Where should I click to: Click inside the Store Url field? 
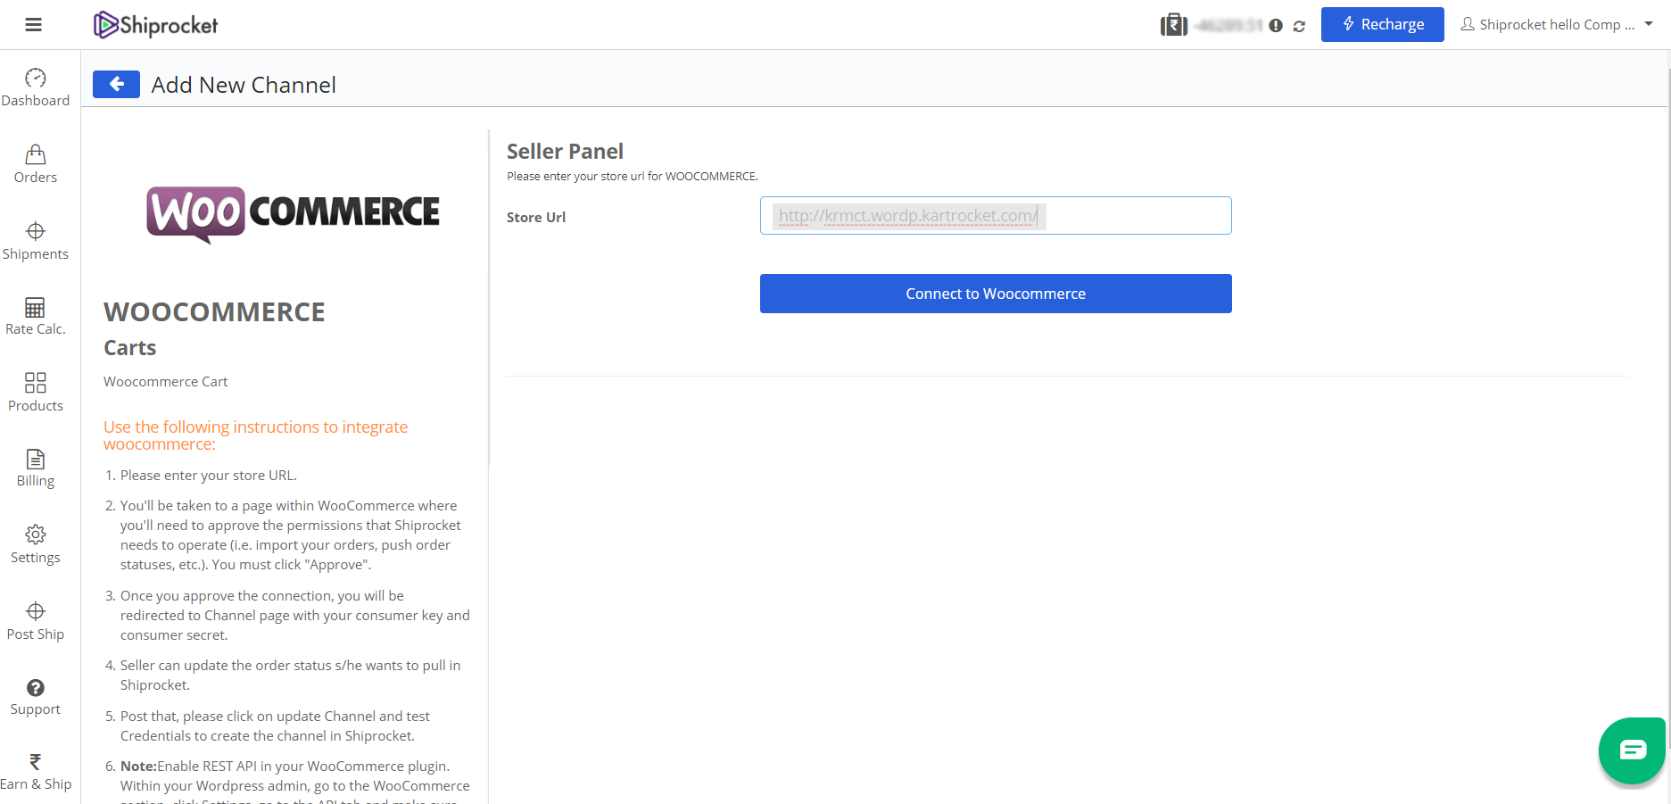click(995, 215)
